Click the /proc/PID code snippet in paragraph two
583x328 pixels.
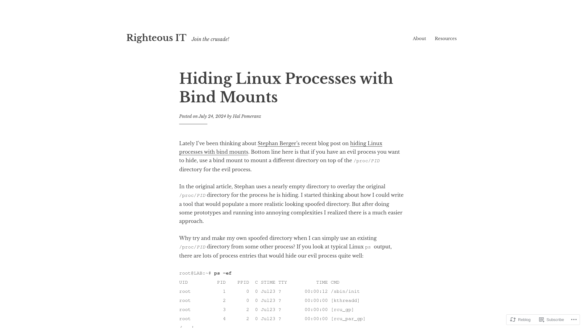pos(193,196)
